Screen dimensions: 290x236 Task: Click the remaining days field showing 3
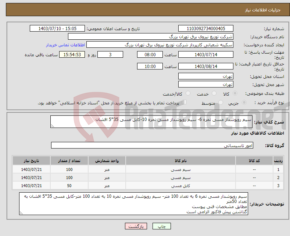pos(110,54)
